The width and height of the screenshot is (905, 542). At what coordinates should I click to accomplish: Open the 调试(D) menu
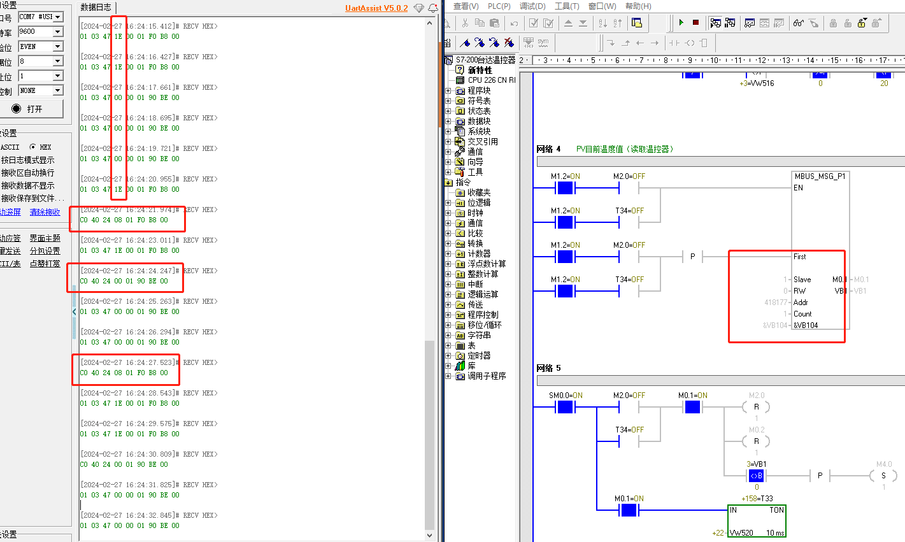tap(532, 6)
